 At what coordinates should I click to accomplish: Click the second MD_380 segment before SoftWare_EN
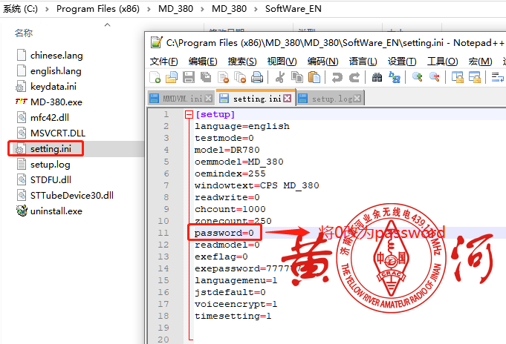[x=229, y=9]
